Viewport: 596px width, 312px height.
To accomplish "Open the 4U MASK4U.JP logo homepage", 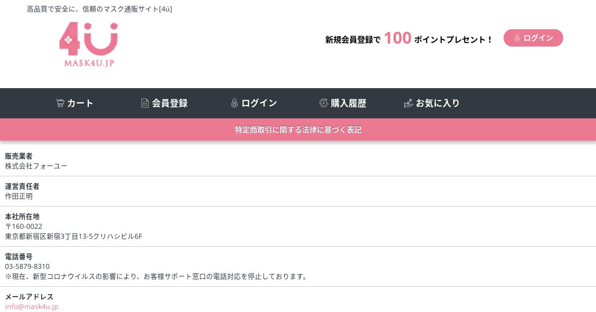I will coord(88,45).
